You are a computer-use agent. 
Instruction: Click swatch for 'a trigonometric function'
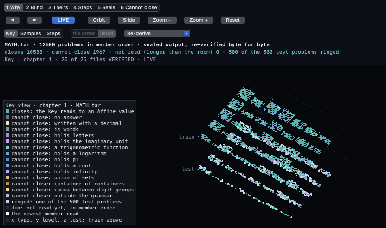[x=7, y=147]
